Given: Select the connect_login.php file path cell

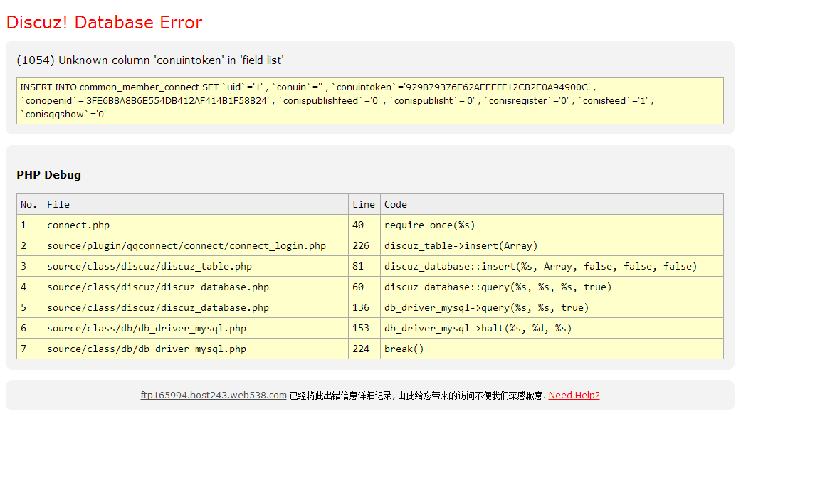Looking at the screenshot, I should click(196, 245).
